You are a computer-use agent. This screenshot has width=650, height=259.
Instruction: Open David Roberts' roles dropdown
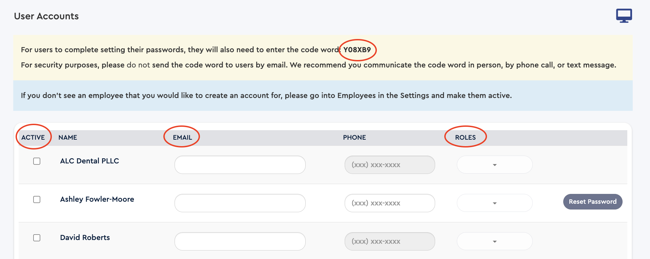point(494,241)
